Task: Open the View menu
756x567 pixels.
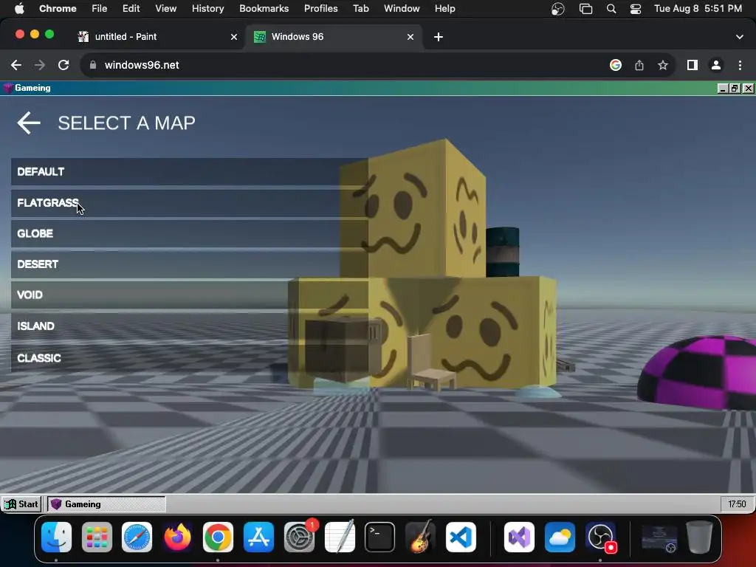Action: pos(166,9)
